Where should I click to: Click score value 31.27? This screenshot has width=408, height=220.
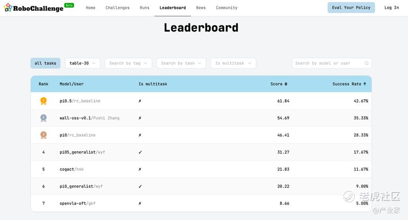pos(283,152)
